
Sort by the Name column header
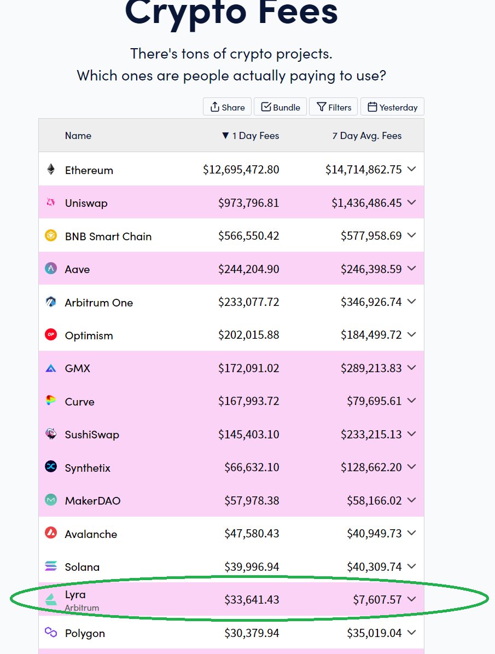78,136
